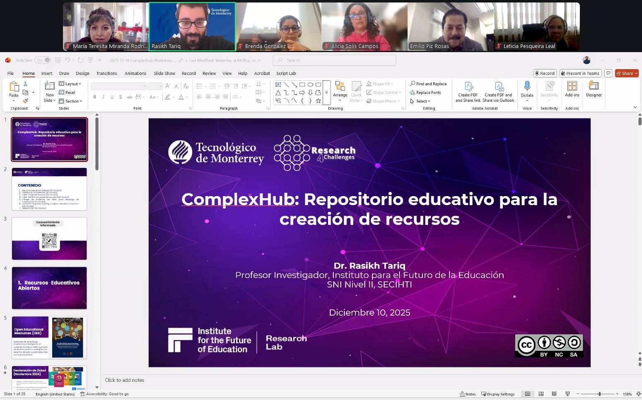Switch to the Slide Show tab

(164, 73)
